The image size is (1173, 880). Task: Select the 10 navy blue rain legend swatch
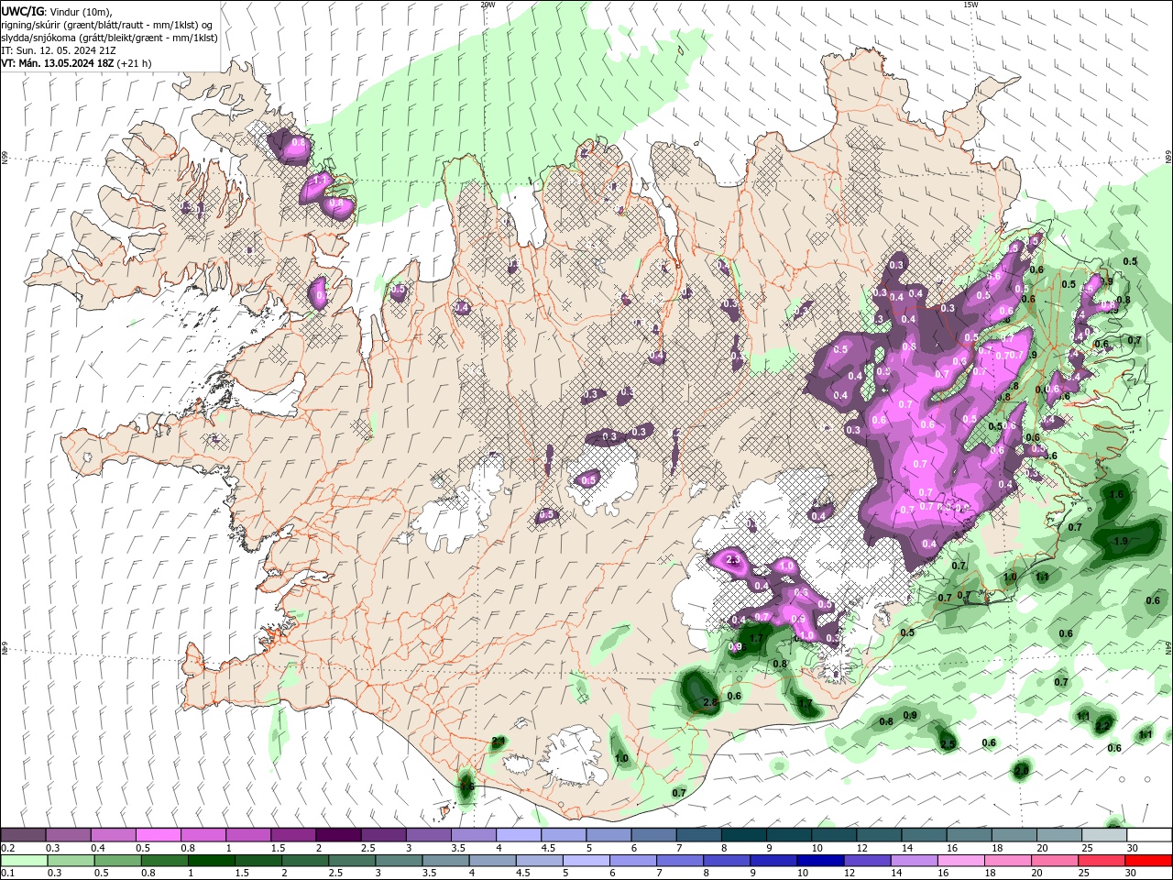click(820, 861)
